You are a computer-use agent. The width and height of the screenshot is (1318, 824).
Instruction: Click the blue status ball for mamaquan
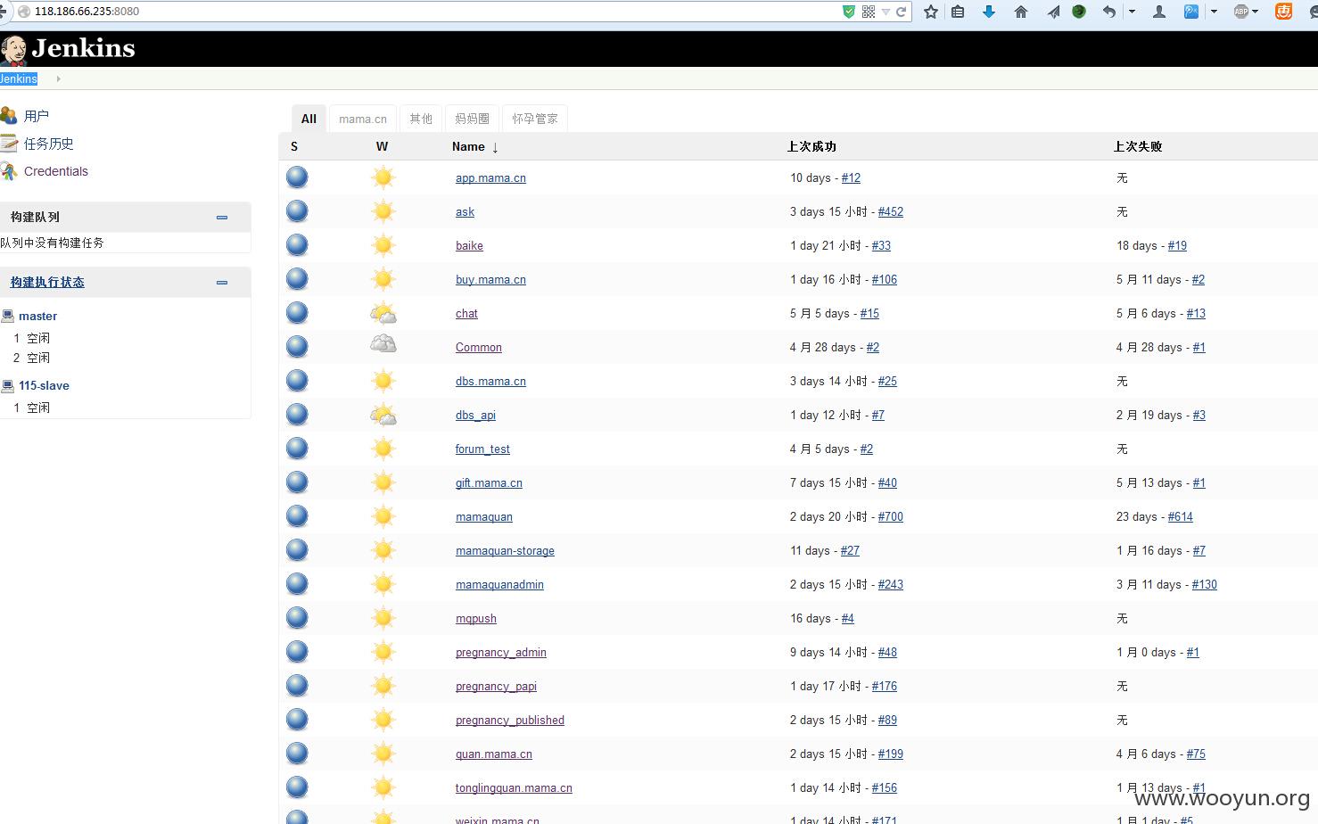point(297,516)
